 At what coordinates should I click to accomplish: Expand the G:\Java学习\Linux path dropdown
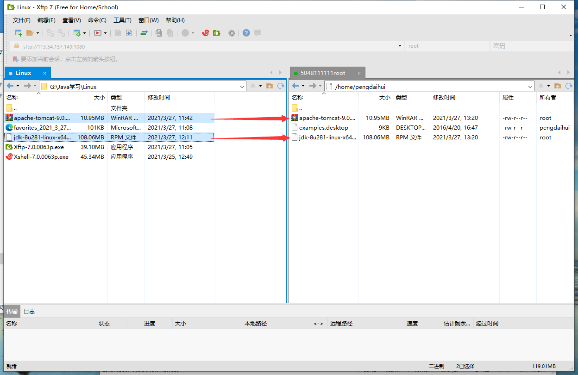(x=242, y=86)
